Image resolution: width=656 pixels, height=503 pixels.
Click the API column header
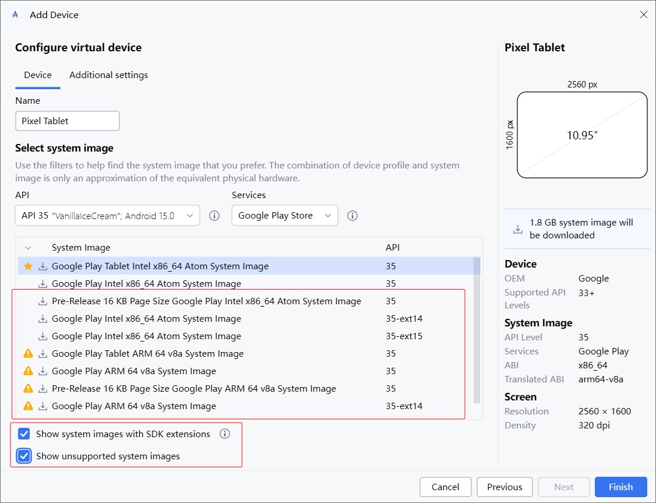tap(393, 248)
